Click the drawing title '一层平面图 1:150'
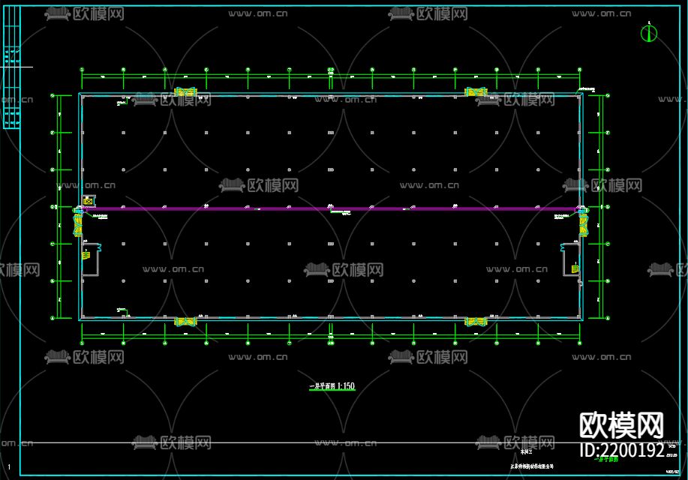 click(x=332, y=386)
